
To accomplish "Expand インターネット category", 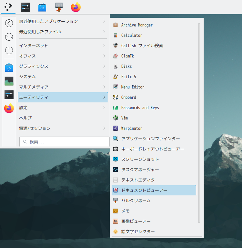I will click(63, 46).
